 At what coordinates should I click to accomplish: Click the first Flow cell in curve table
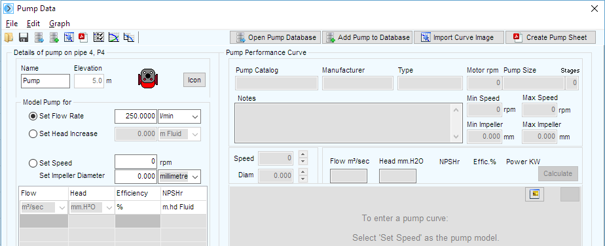(x=44, y=221)
